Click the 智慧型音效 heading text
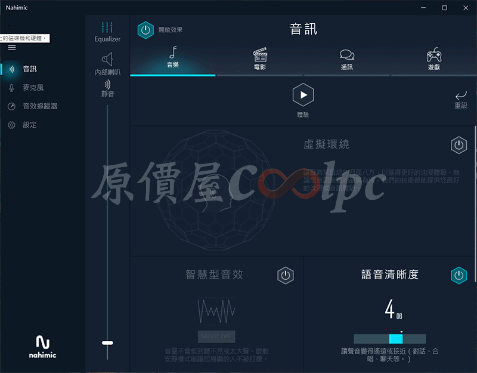The height and width of the screenshot is (373, 477). tap(214, 275)
